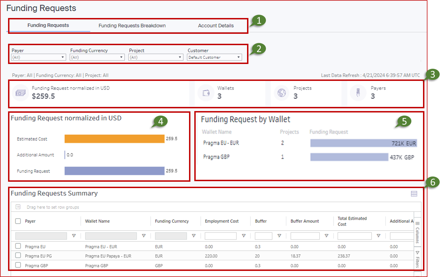The image size is (443, 277).
Task: Sort by the Buffer Amount column header
Action: [x=305, y=221]
